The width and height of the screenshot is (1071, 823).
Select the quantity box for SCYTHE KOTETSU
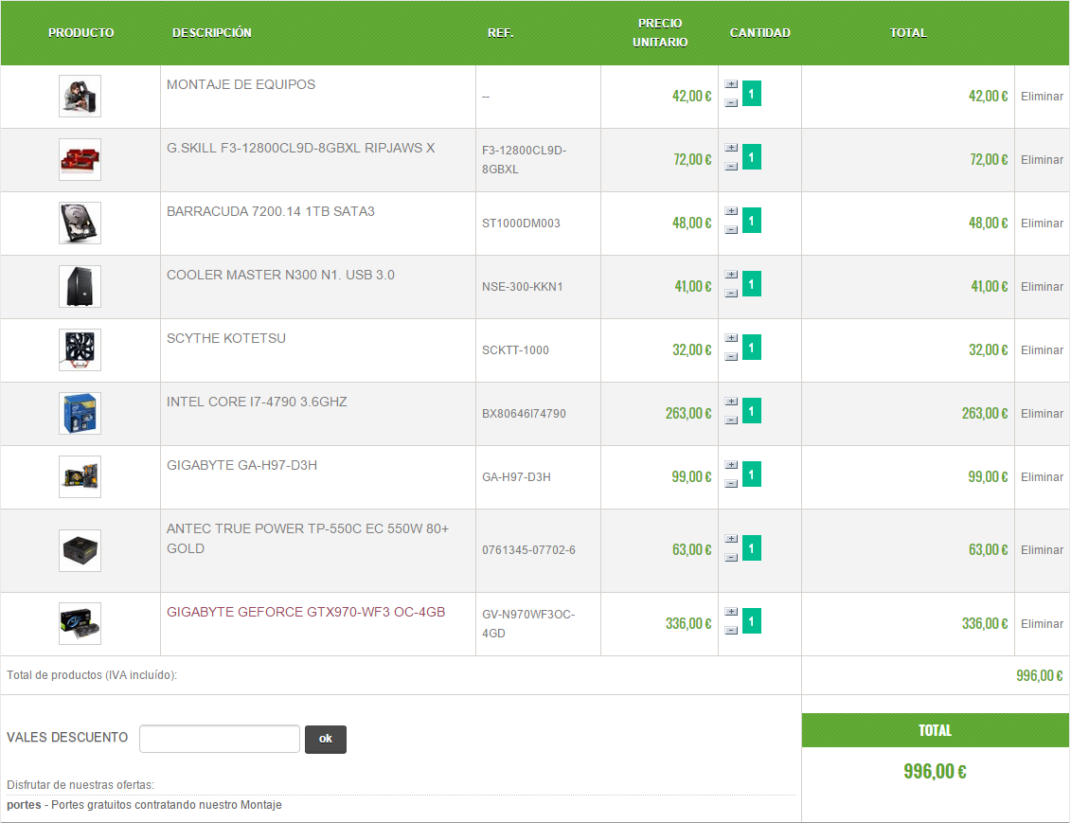pos(751,348)
